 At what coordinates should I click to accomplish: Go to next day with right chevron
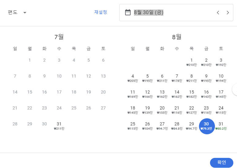[228, 13]
